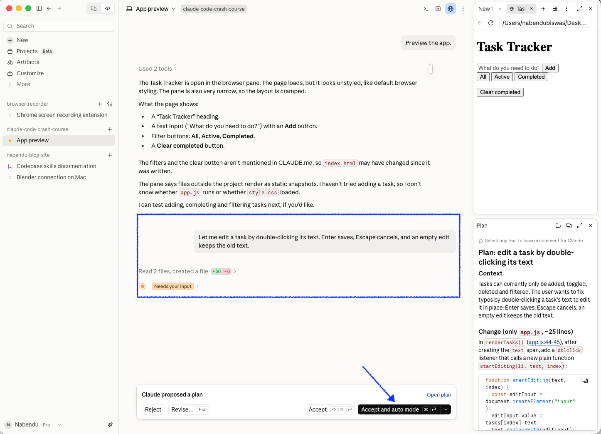Image resolution: width=601 pixels, height=434 pixels.
Task: Open browser-recorder project settings sliders icon
Action: click(110, 104)
